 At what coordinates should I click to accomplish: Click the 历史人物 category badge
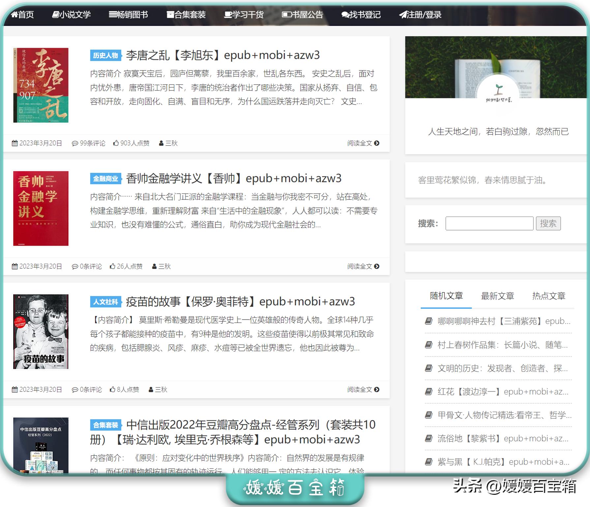pos(105,55)
